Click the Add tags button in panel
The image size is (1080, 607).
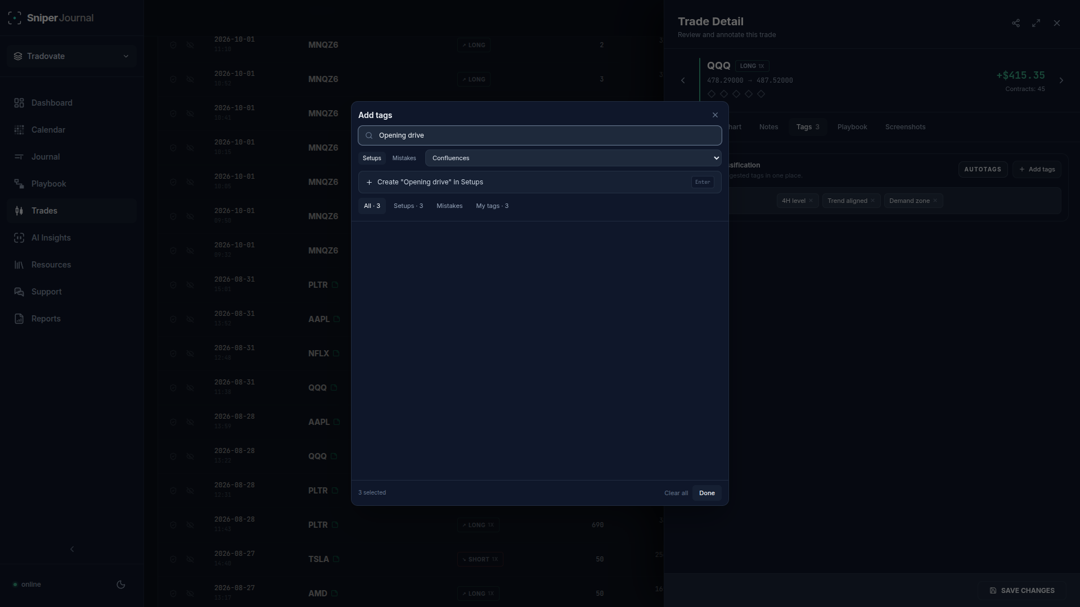[x=1037, y=169]
